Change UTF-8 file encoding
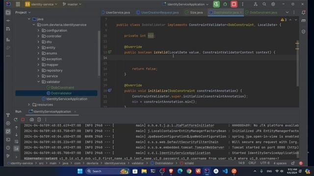This screenshot has width=314, height=176. 265,163
